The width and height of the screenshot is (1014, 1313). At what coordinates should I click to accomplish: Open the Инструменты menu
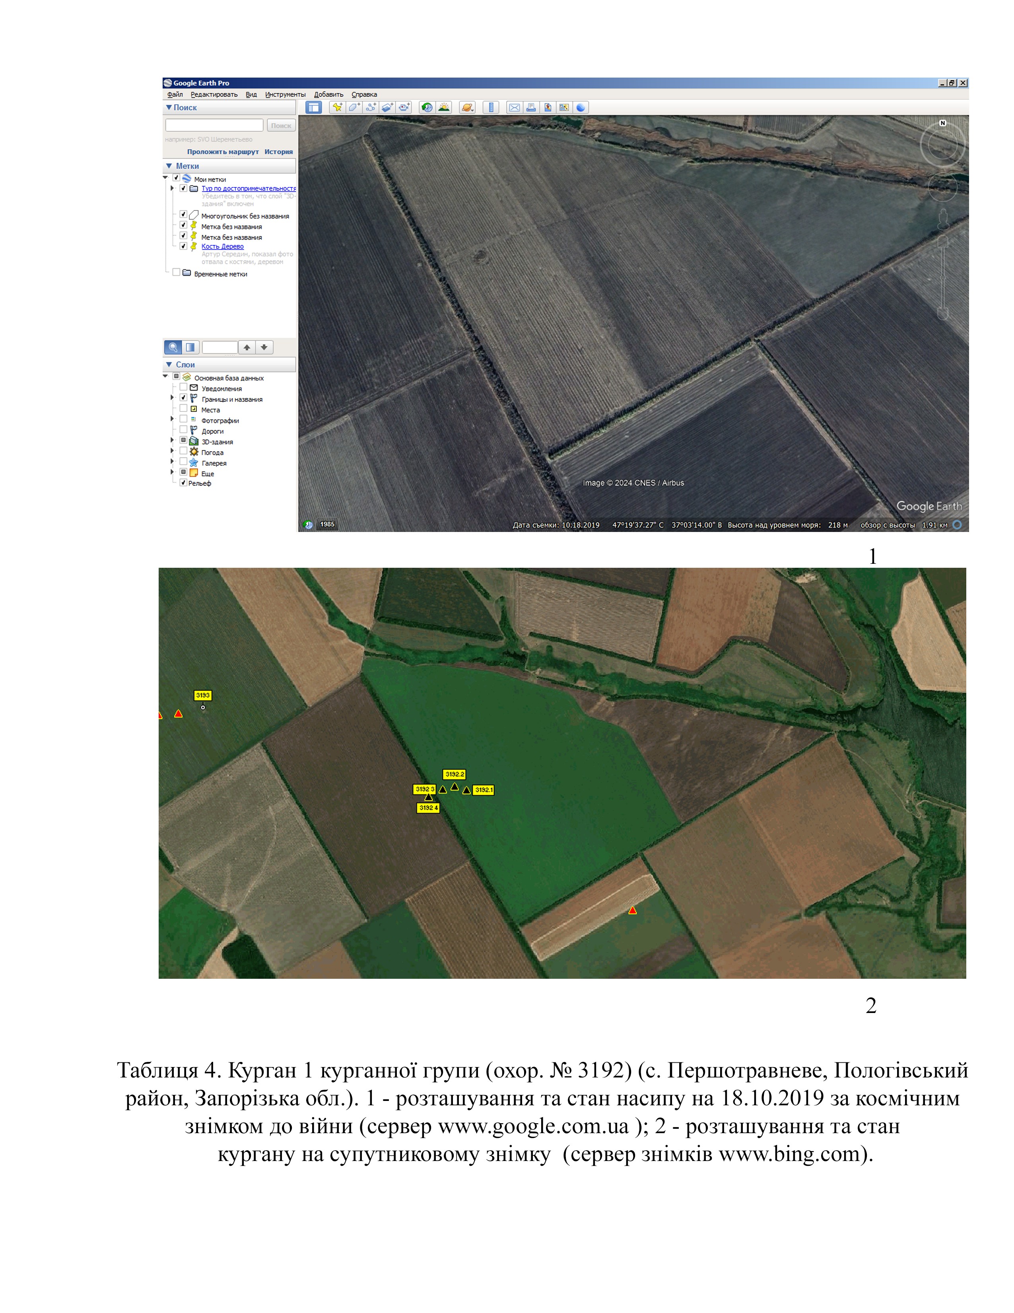pos(286,94)
